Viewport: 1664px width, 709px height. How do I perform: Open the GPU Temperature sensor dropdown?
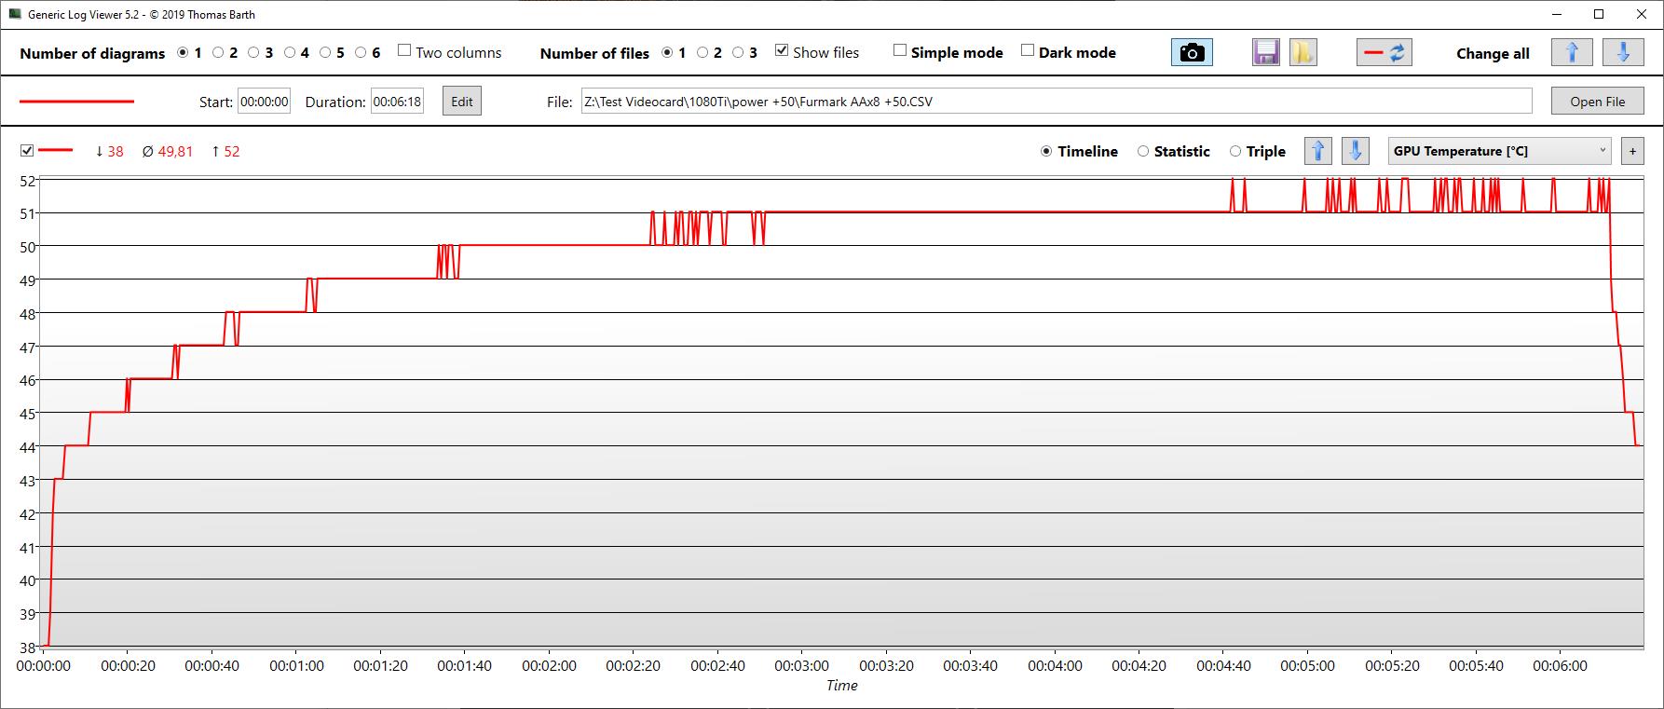[1500, 151]
